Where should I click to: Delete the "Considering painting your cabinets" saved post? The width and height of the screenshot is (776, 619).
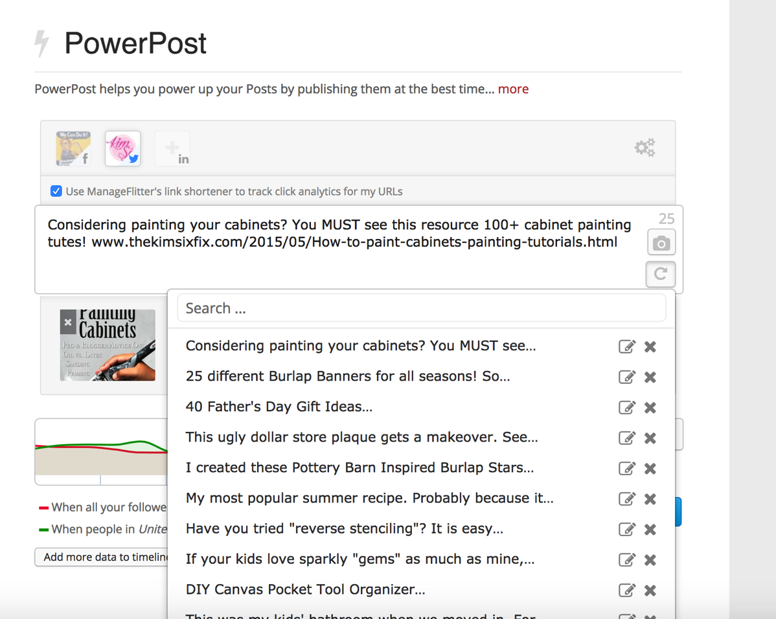coord(650,347)
